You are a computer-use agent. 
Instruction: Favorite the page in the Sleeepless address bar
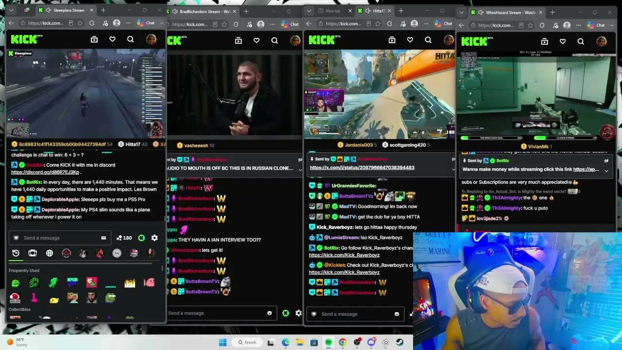click(x=81, y=23)
